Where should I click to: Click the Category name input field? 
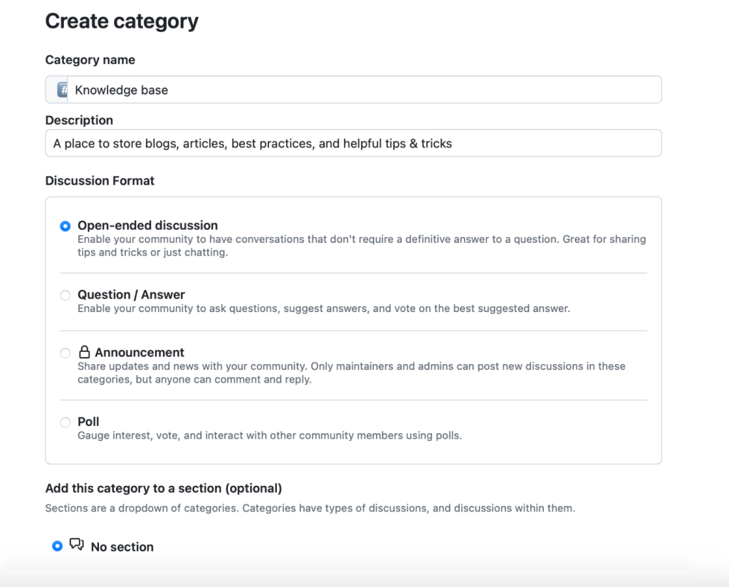click(x=356, y=90)
